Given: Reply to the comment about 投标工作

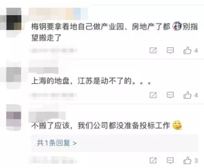Looking at the screenshot, I should tap(170, 161).
